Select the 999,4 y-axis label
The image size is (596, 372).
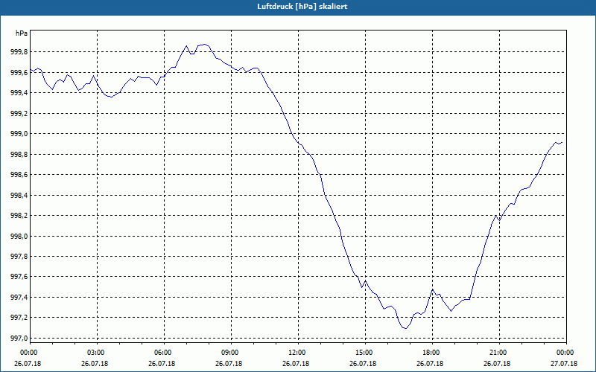pyautogui.click(x=19, y=93)
